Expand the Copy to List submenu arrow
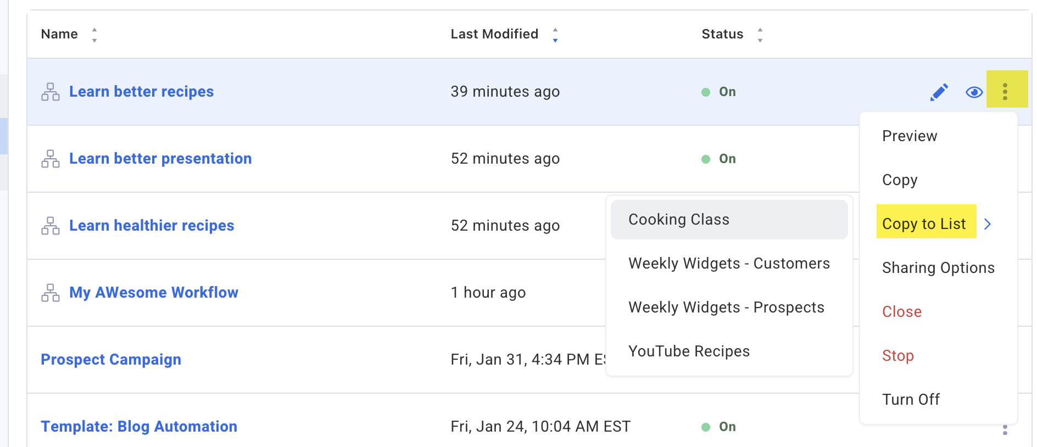 (988, 224)
